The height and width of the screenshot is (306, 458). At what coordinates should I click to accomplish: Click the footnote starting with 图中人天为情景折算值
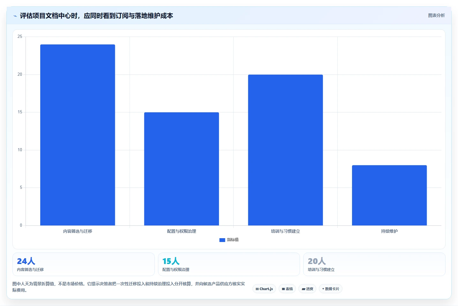pos(129,287)
